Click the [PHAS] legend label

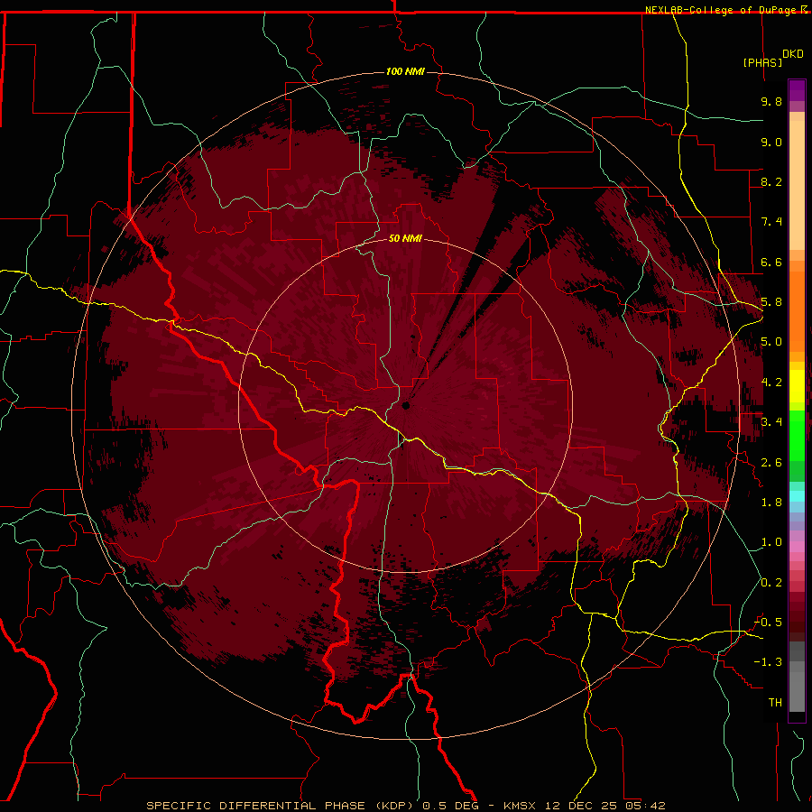(x=762, y=62)
